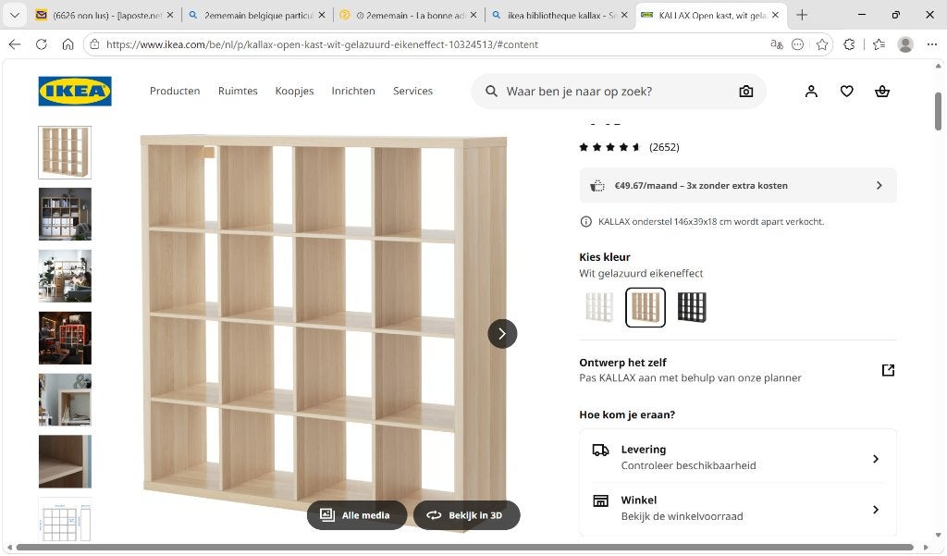Select the dimensions drawing thumbnail
Image resolution: width=947 pixels, height=556 pixels.
click(65, 519)
